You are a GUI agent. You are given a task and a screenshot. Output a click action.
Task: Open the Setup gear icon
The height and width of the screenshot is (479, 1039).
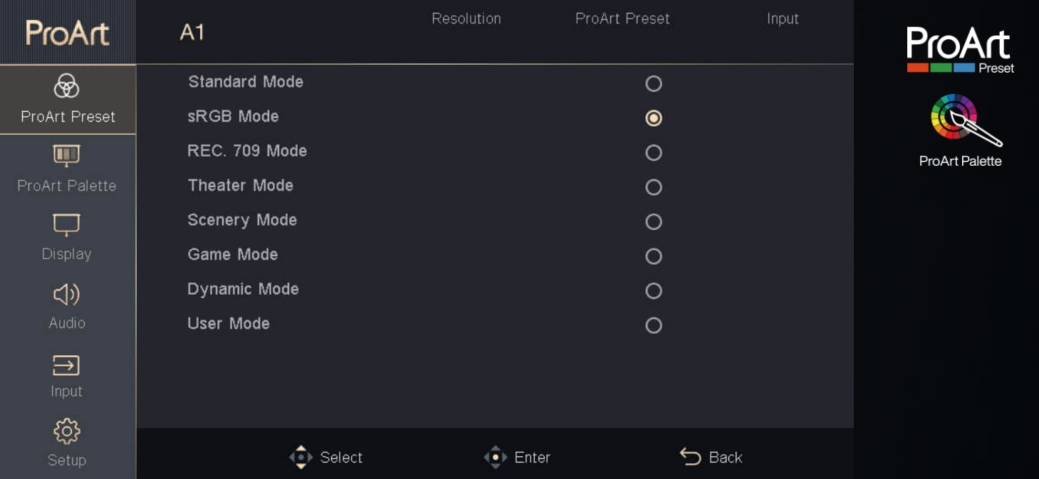66,431
